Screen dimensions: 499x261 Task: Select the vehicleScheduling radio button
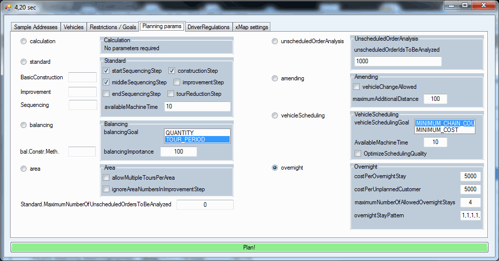point(274,115)
